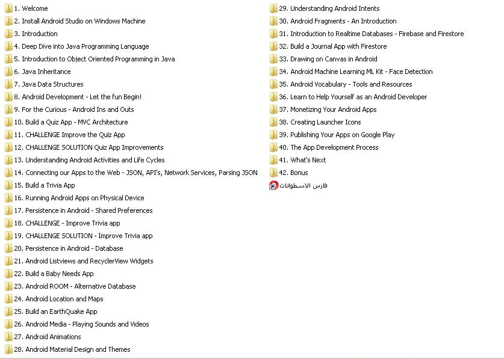Click folder icon beside 41. What's Next

(x=273, y=160)
